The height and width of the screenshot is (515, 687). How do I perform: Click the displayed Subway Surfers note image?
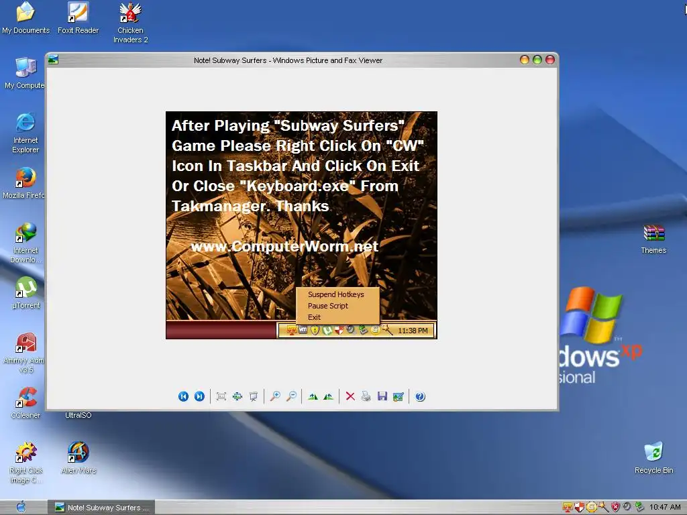pos(301,225)
